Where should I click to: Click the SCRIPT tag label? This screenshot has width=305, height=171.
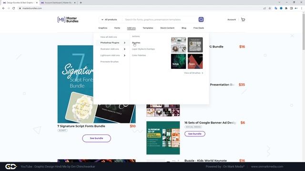(62, 131)
